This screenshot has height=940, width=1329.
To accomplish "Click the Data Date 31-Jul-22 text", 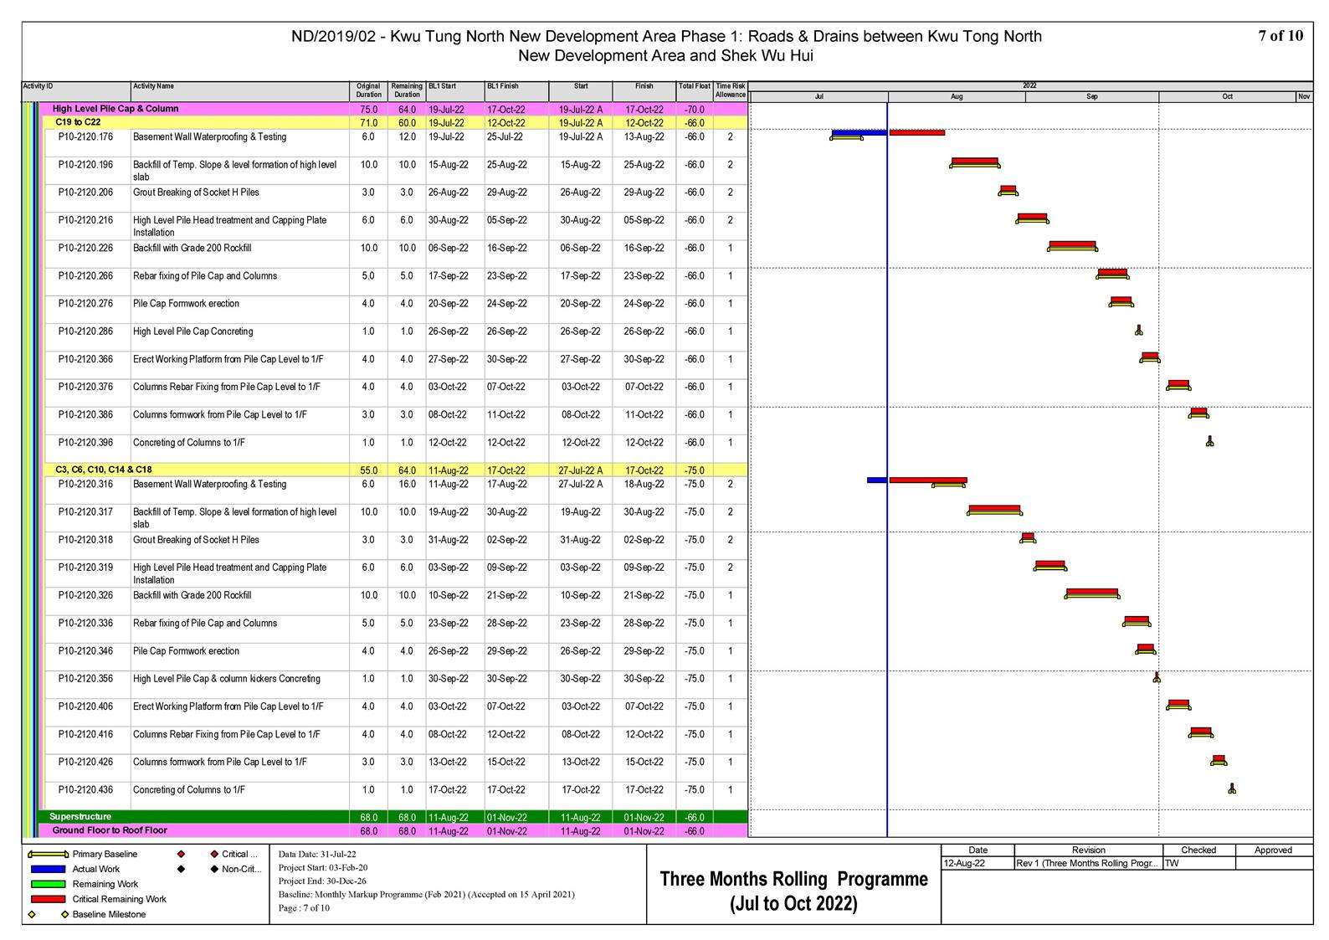I will coord(317,855).
